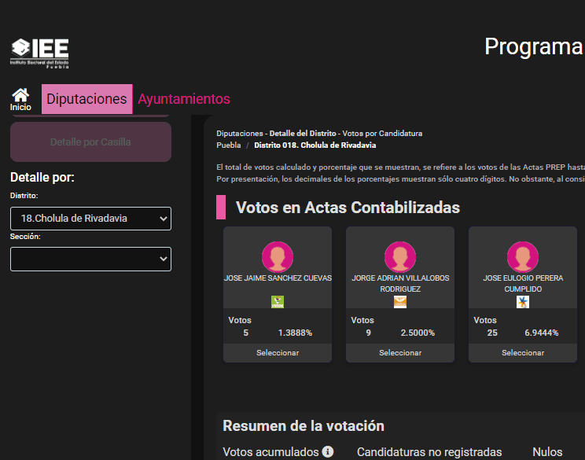Screen dimensions: 585x460
Task: Open the Distrito dropdown Cholula de Rivadavia
Action: click(90, 219)
